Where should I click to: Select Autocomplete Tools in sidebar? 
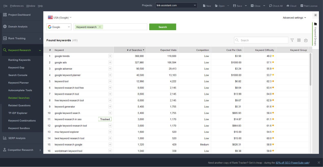click(20, 90)
